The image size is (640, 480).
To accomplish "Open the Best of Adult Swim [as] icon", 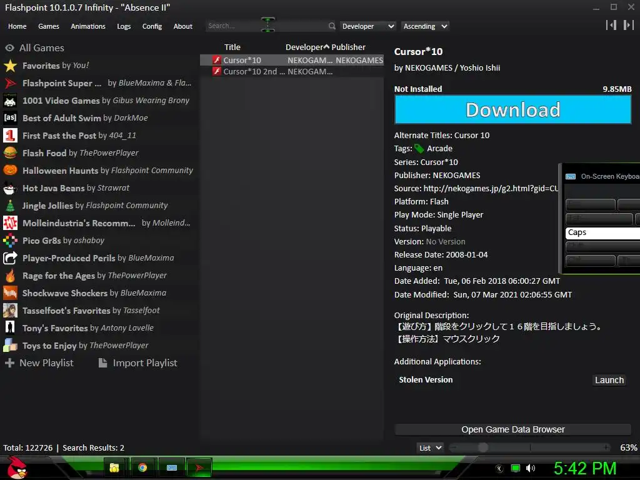I will coord(10,118).
